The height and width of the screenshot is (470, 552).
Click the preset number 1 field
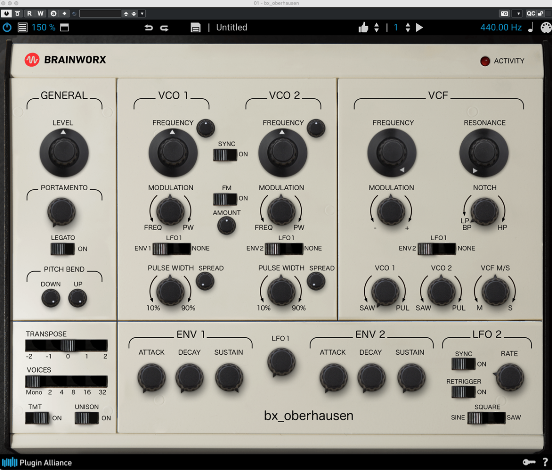(396, 28)
